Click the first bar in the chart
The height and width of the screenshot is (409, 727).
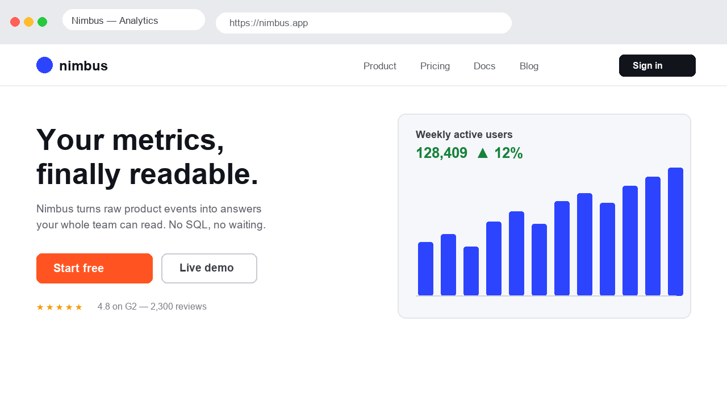425,269
